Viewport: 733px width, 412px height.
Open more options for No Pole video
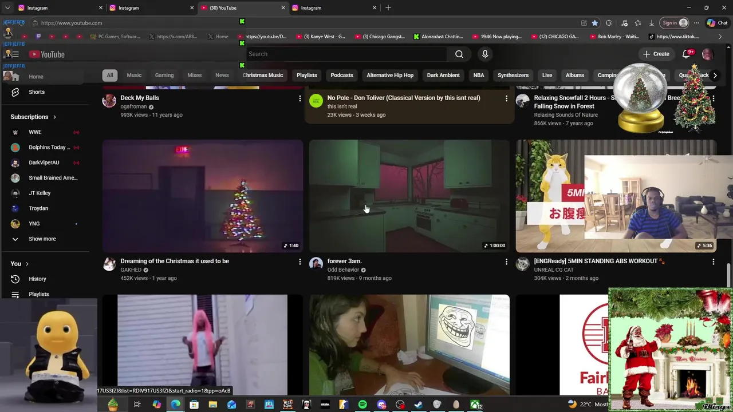point(506,98)
